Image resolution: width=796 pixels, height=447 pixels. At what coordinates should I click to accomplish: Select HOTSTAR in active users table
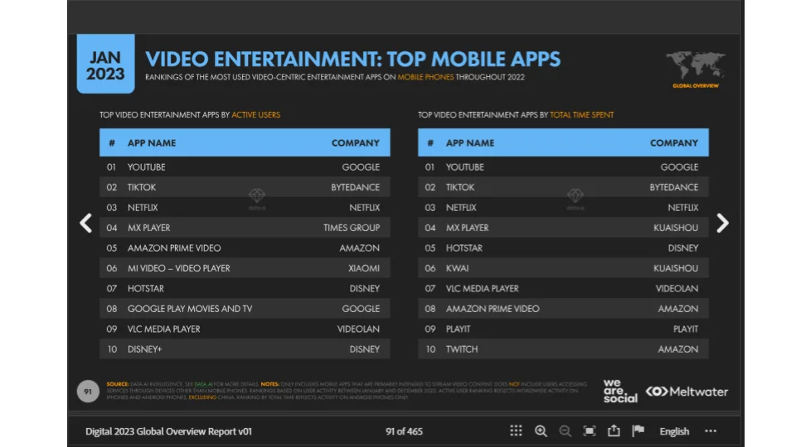[146, 288]
